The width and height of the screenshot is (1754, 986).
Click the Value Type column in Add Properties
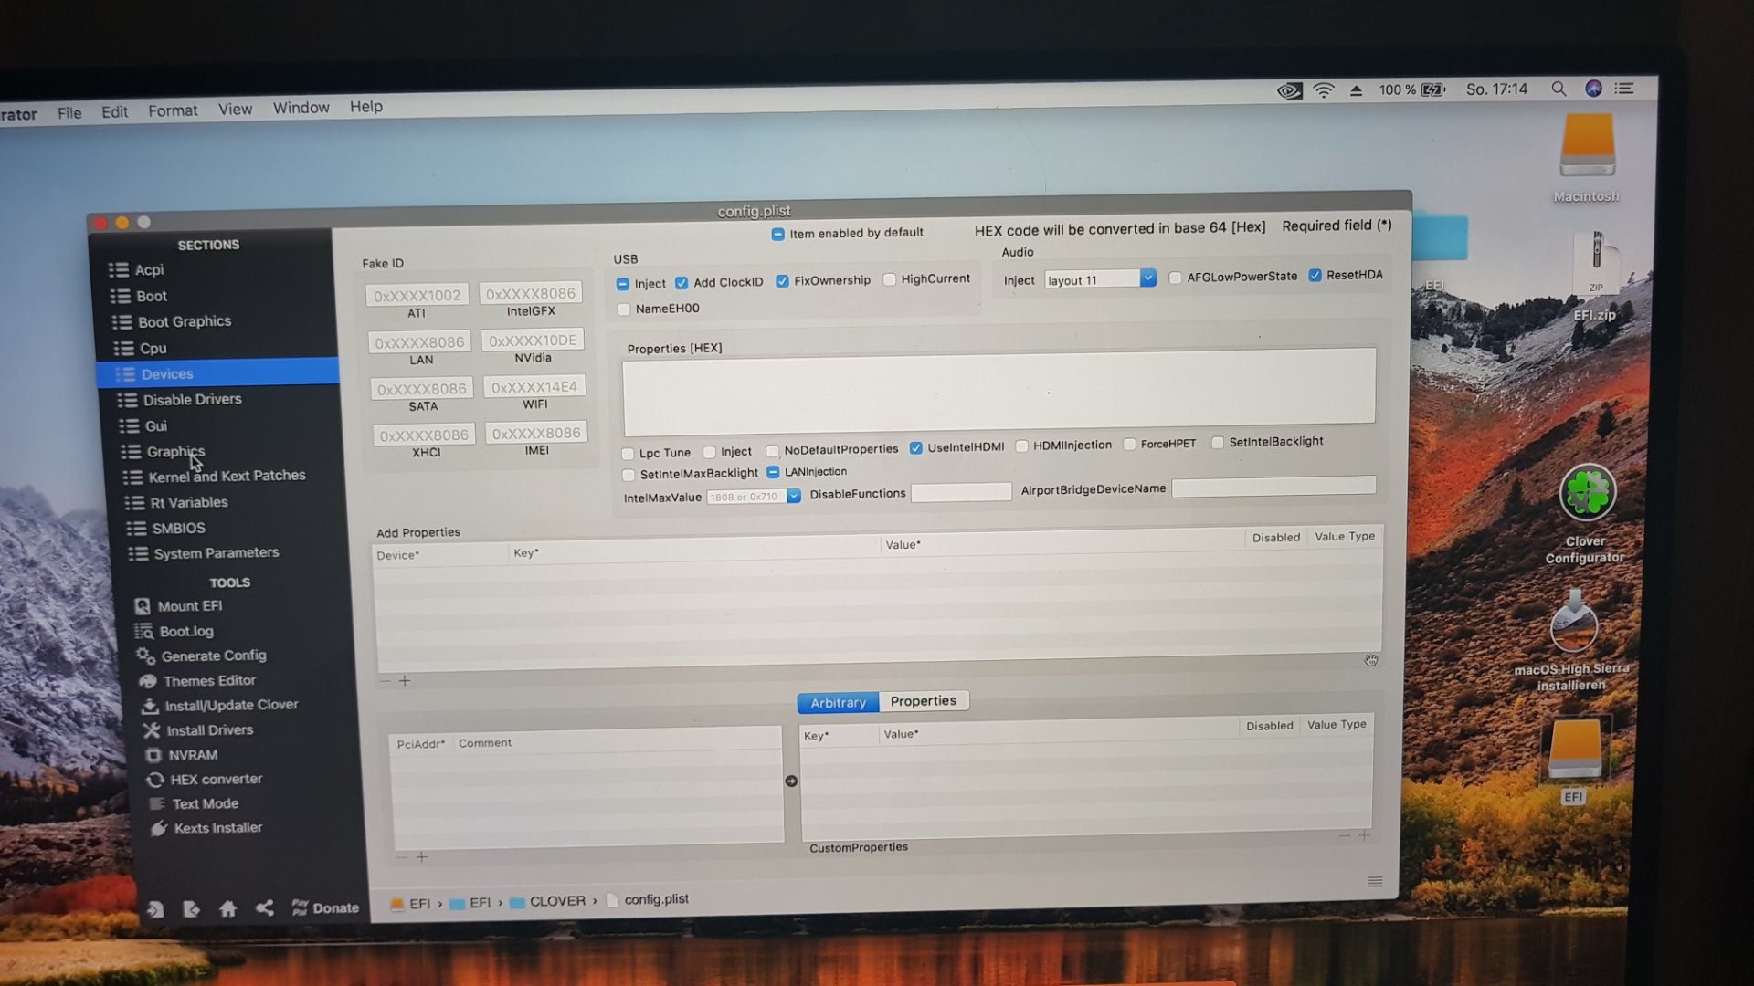point(1344,537)
